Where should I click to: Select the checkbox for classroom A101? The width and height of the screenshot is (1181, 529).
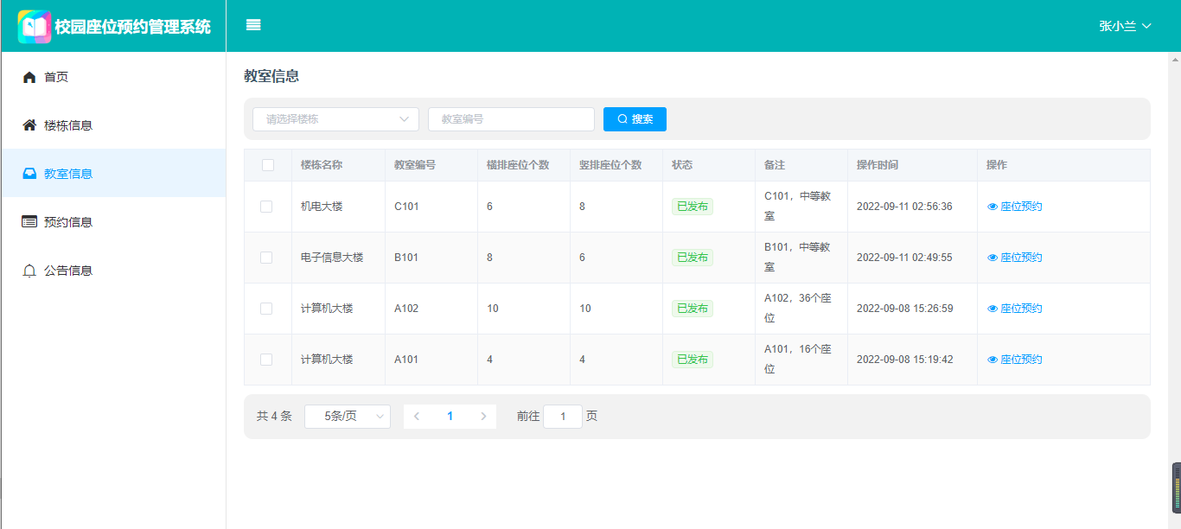266,360
